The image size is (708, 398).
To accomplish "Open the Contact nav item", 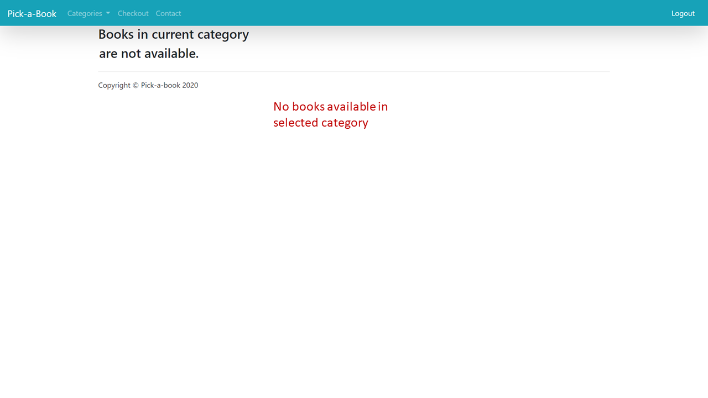I will click(x=168, y=13).
